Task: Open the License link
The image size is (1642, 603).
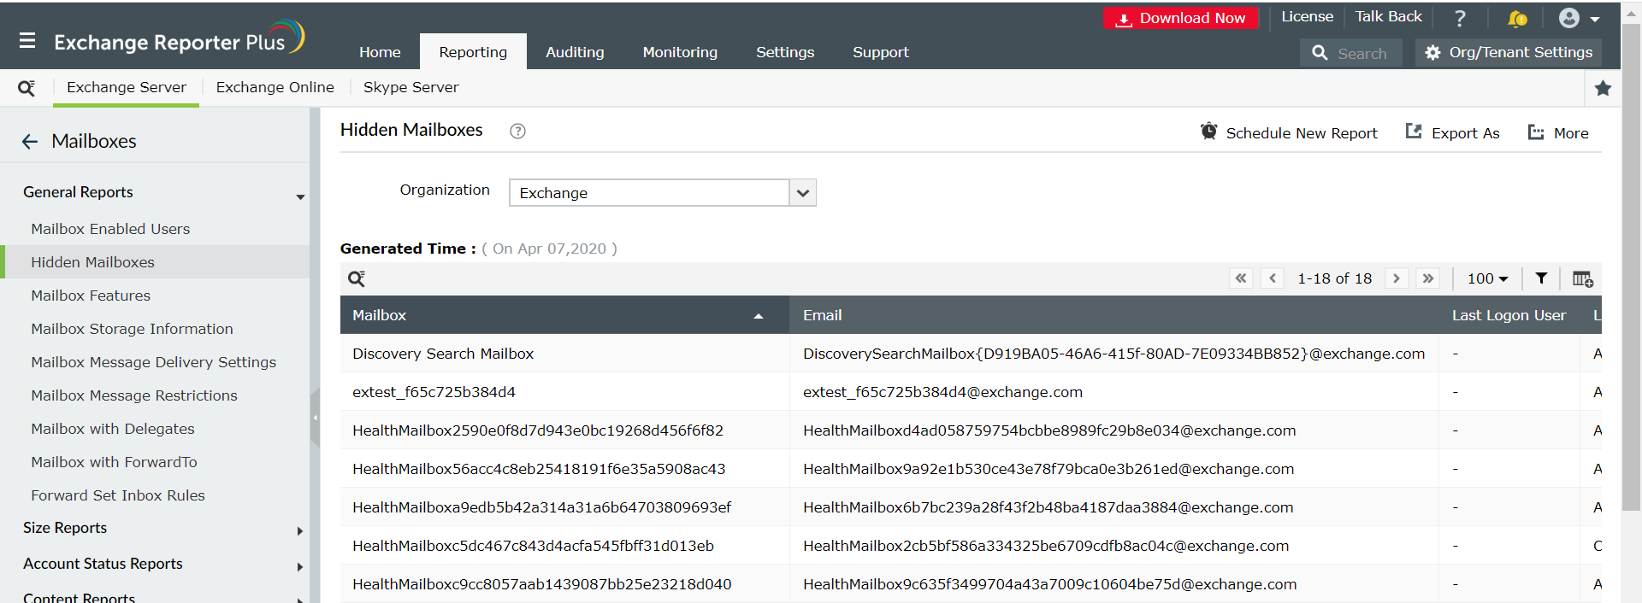Action: pos(1307,16)
